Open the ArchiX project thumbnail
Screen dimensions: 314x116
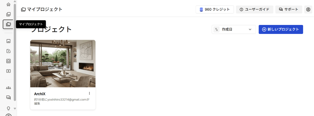(63, 64)
